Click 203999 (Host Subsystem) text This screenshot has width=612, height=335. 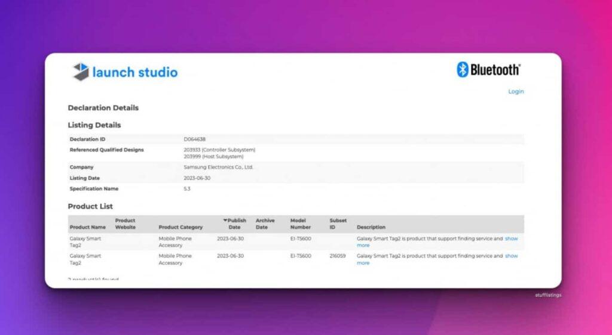pos(213,156)
